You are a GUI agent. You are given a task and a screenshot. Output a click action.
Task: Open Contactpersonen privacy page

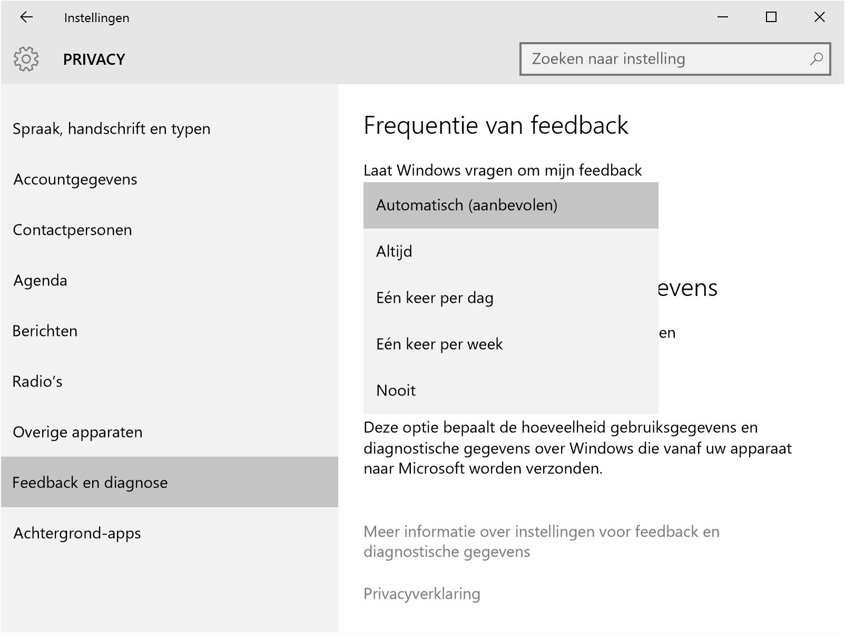point(72,230)
